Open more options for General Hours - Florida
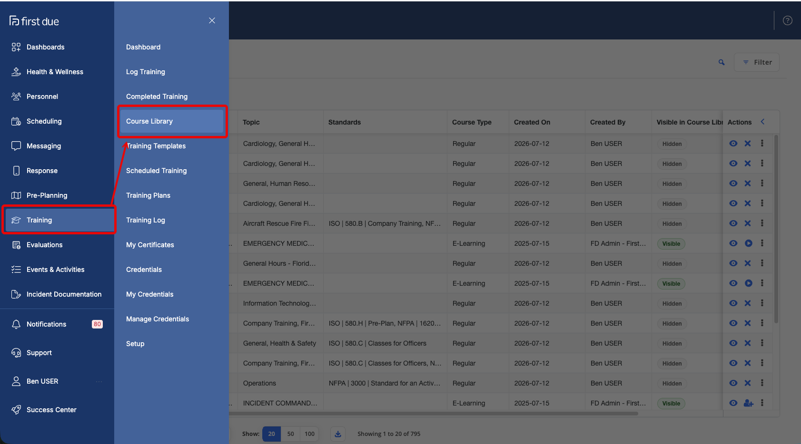This screenshot has height=444, width=801. (x=762, y=263)
